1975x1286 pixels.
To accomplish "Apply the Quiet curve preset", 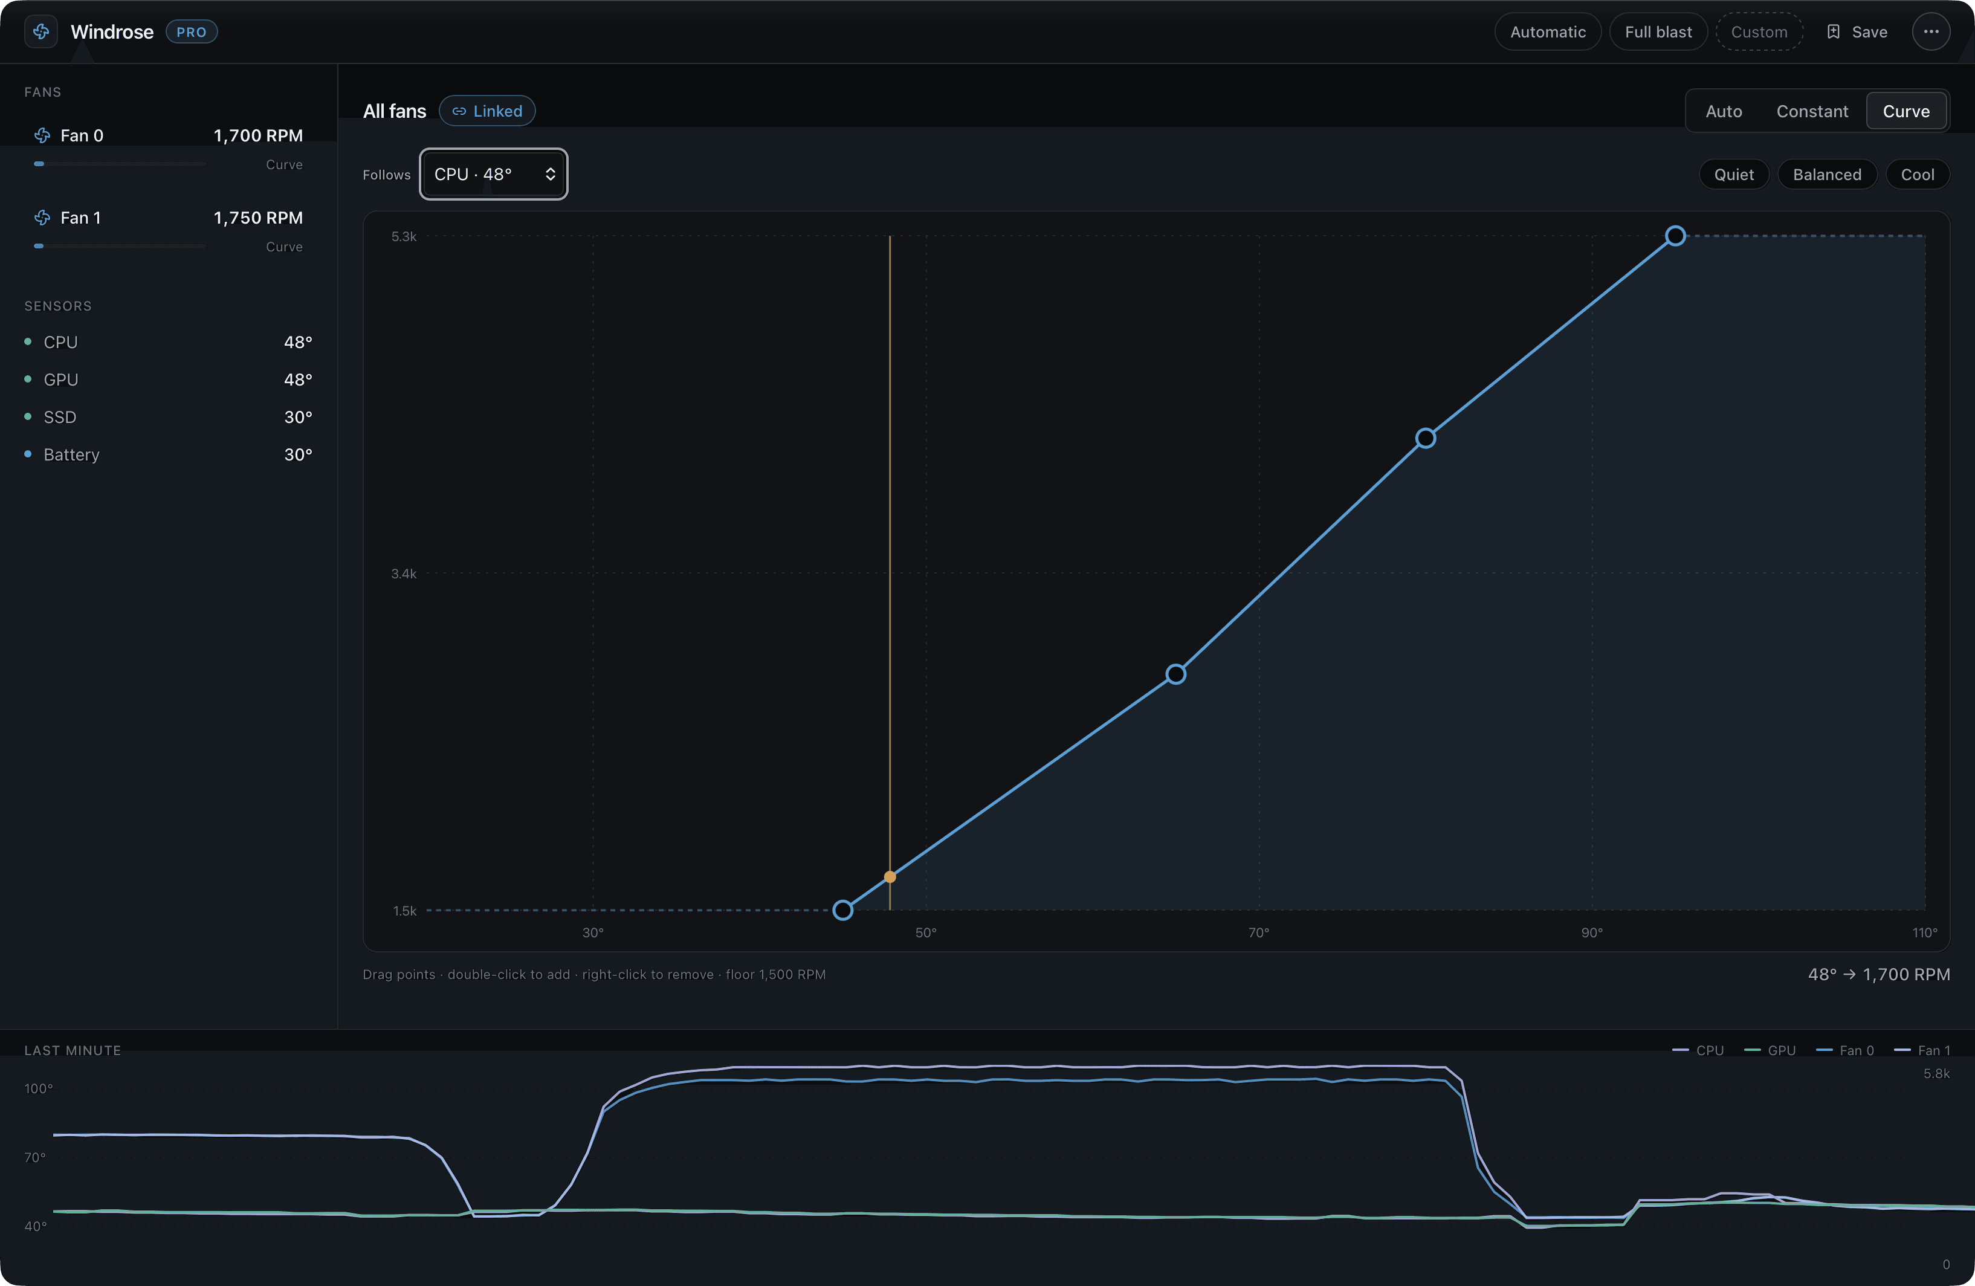I will click(1734, 174).
